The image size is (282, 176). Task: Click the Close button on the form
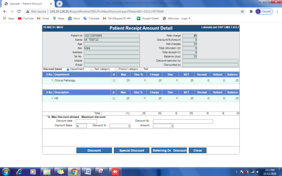click(197, 150)
